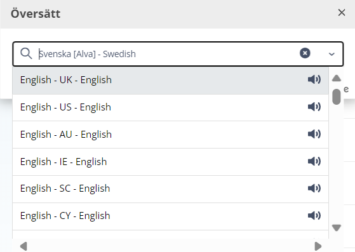This screenshot has height=252, width=355.
Task: Click the scroll up arrow
Action: 337,78
